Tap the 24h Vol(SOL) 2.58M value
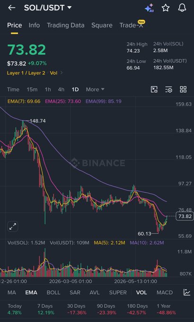This screenshot has width=194, height=322. click(x=160, y=51)
